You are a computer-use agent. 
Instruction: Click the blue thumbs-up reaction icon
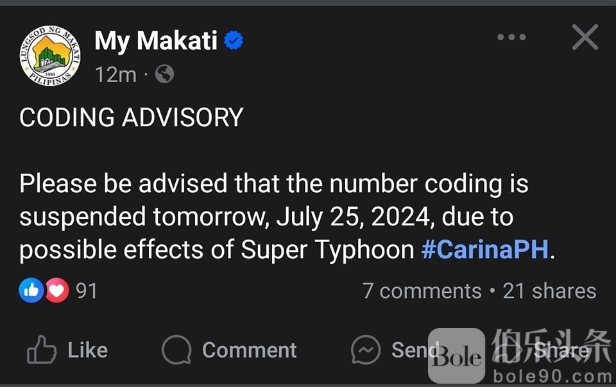click(31, 291)
